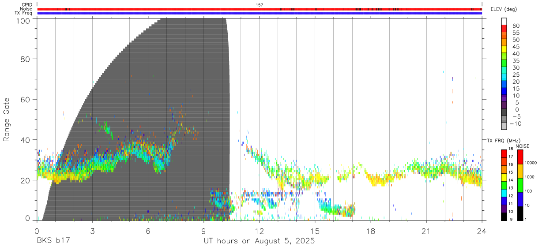Click the '20' tick on Range Gate axis
The height and width of the screenshot is (250, 542).
pos(25,180)
